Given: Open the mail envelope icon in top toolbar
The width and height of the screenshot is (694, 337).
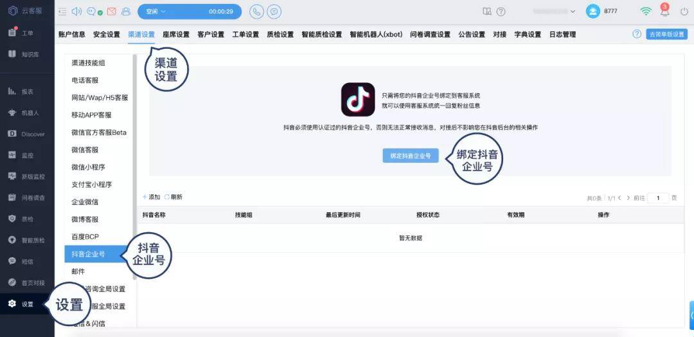Looking at the screenshot, I should (x=111, y=12).
